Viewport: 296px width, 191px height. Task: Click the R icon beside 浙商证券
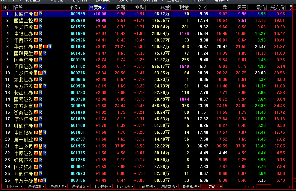coord(40,113)
